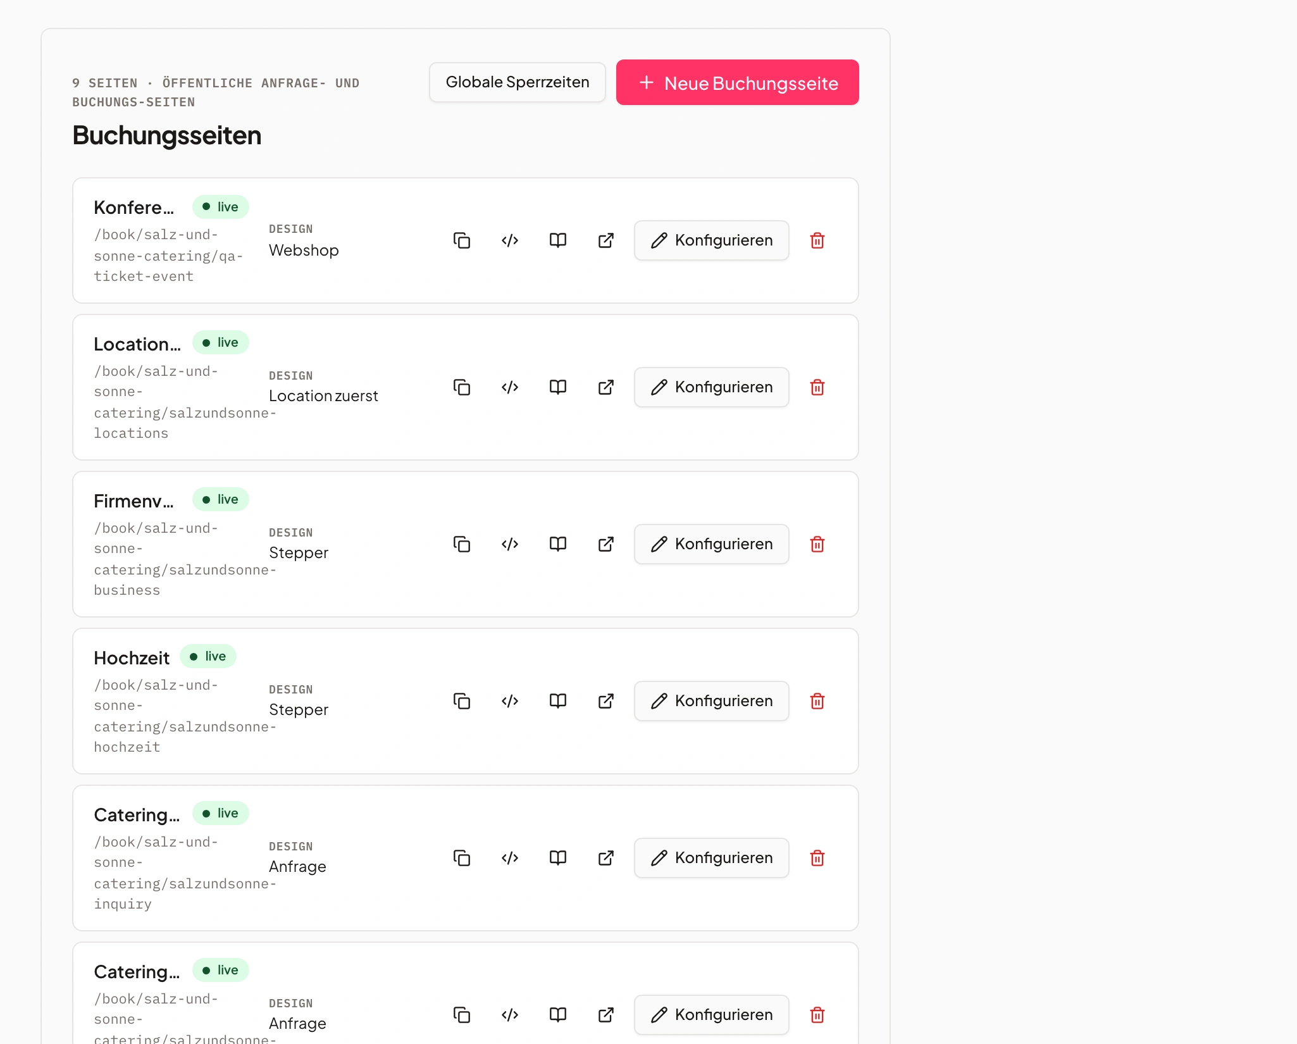This screenshot has width=1297, height=1044.
Task: Konfigurieren the Hochzeit page
Action: click(x=712, y=701)
